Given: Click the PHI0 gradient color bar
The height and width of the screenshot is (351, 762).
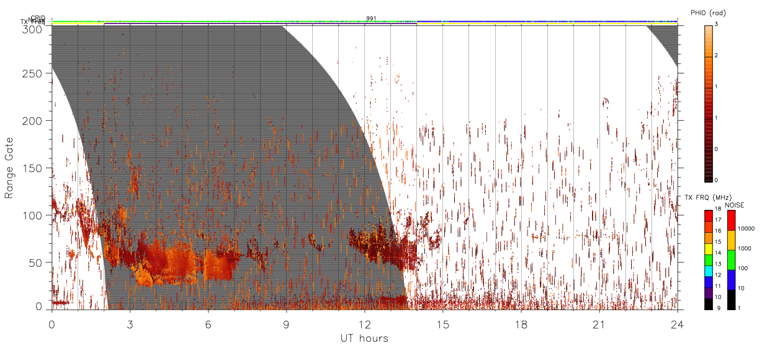Looking at the screenshot, I should [x=709, y=103].
